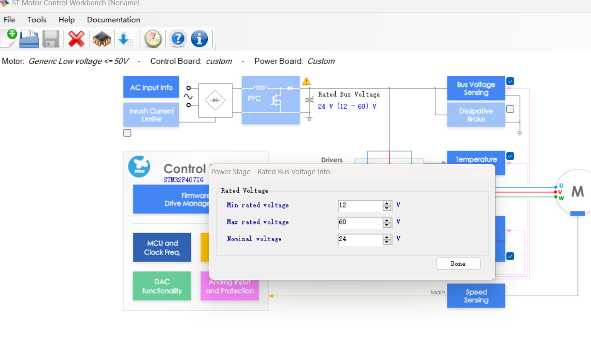Click Done in Rated Bus Voltage dialog

click(458, 263)
